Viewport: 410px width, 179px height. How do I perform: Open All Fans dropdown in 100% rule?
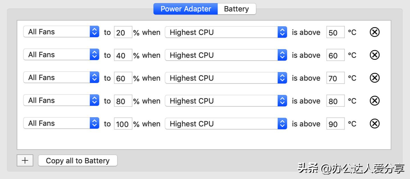(61, 123)
